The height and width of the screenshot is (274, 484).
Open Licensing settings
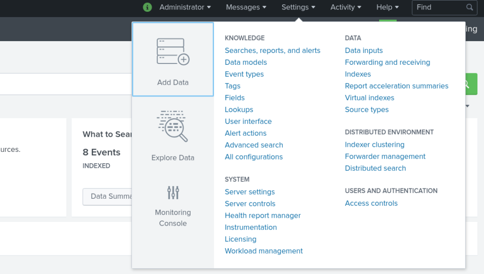point(241,239)
